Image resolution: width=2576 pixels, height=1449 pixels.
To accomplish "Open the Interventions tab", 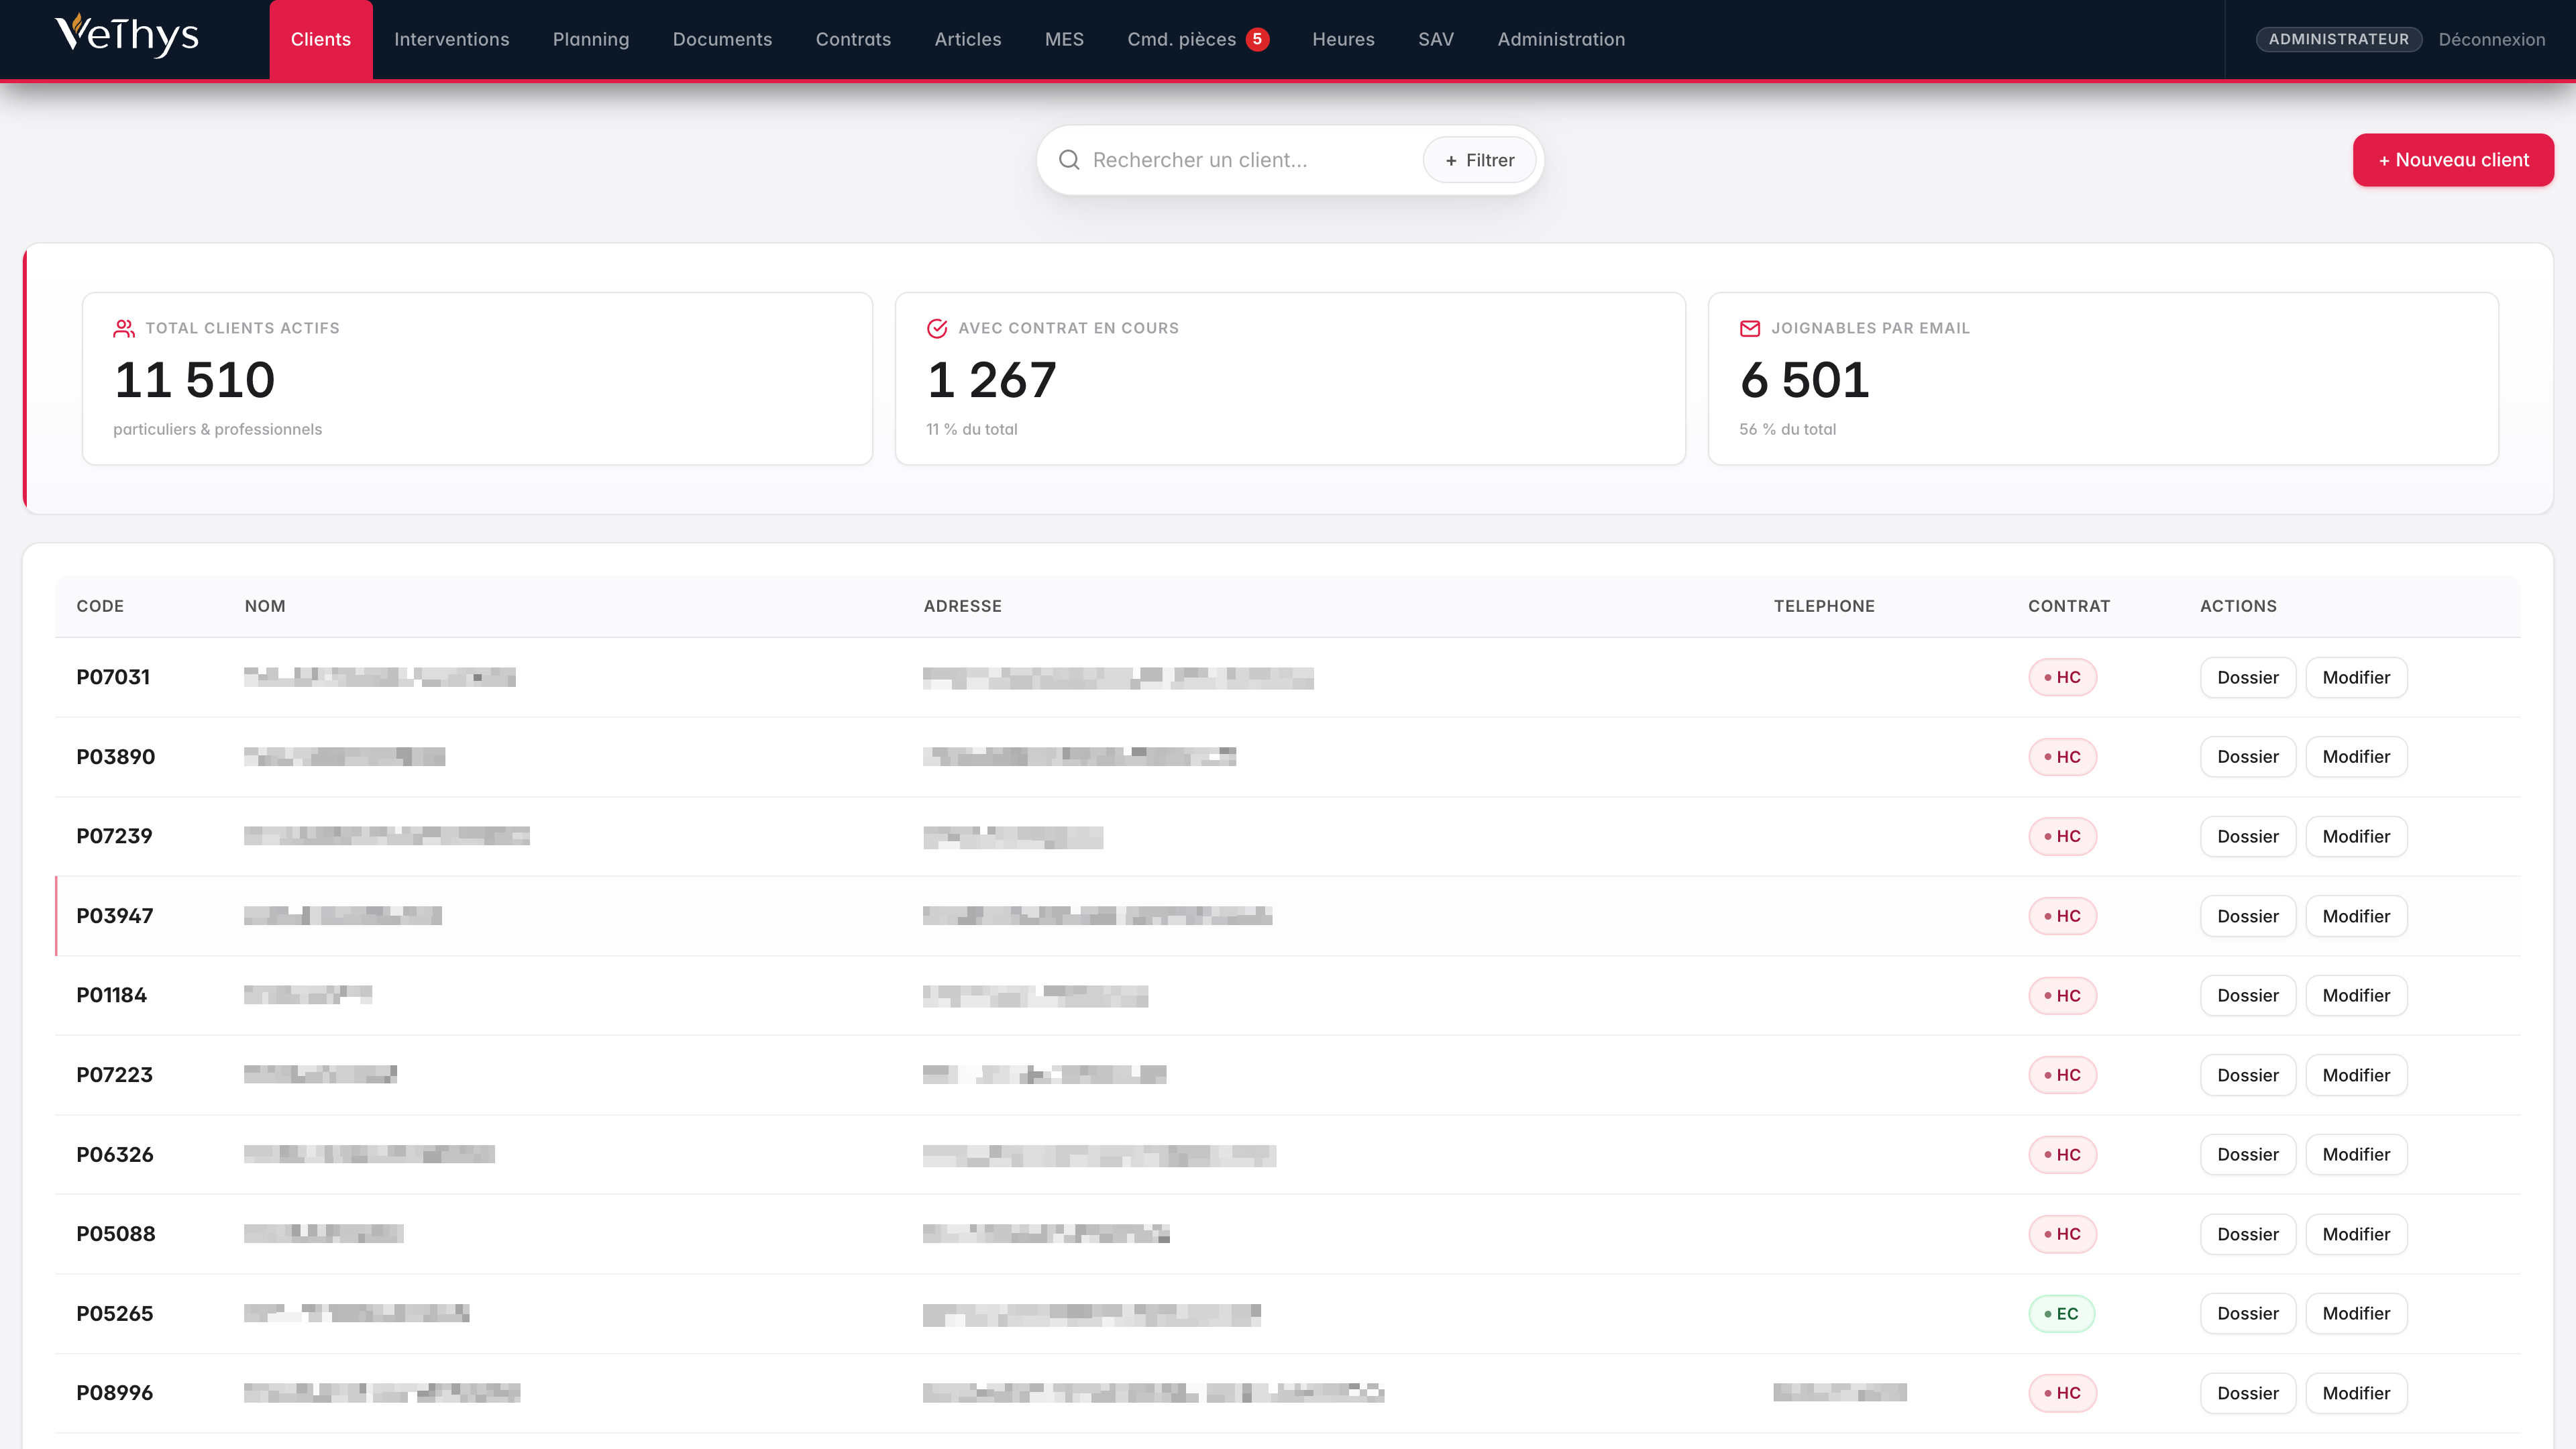I will pyautogui.click(x=452, y=39).
